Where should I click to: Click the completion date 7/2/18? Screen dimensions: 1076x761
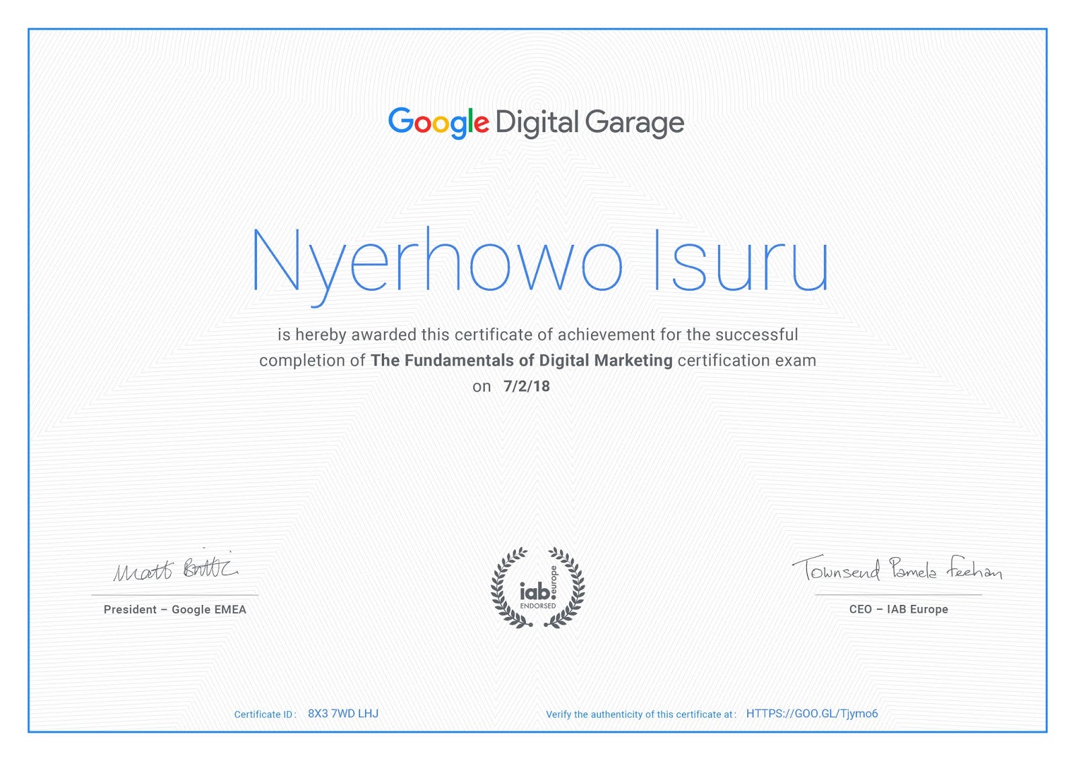(x=527, y=386)
